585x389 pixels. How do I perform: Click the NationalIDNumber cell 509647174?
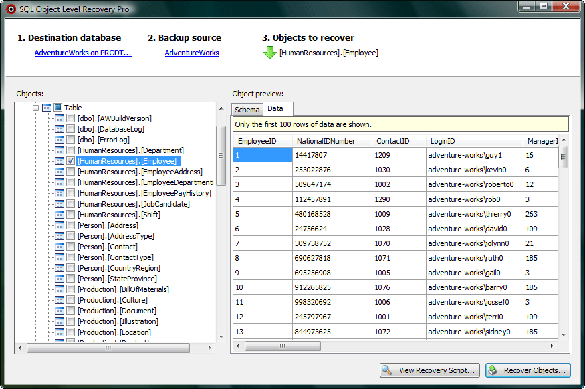click(x=332, y=184)
